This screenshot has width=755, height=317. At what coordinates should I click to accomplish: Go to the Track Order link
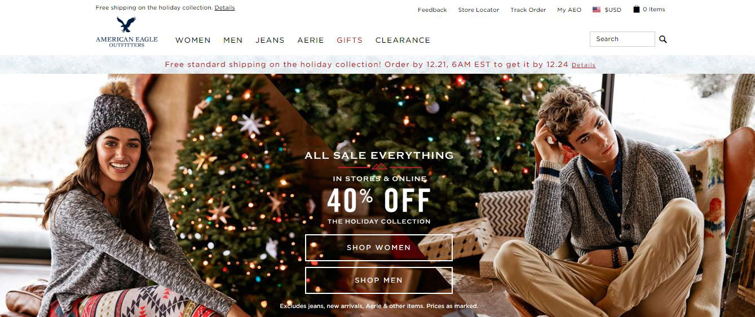click(x=528, y=10)
